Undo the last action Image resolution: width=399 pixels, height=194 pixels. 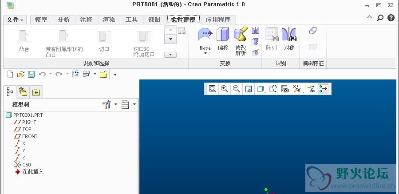(x=42, y=74)
